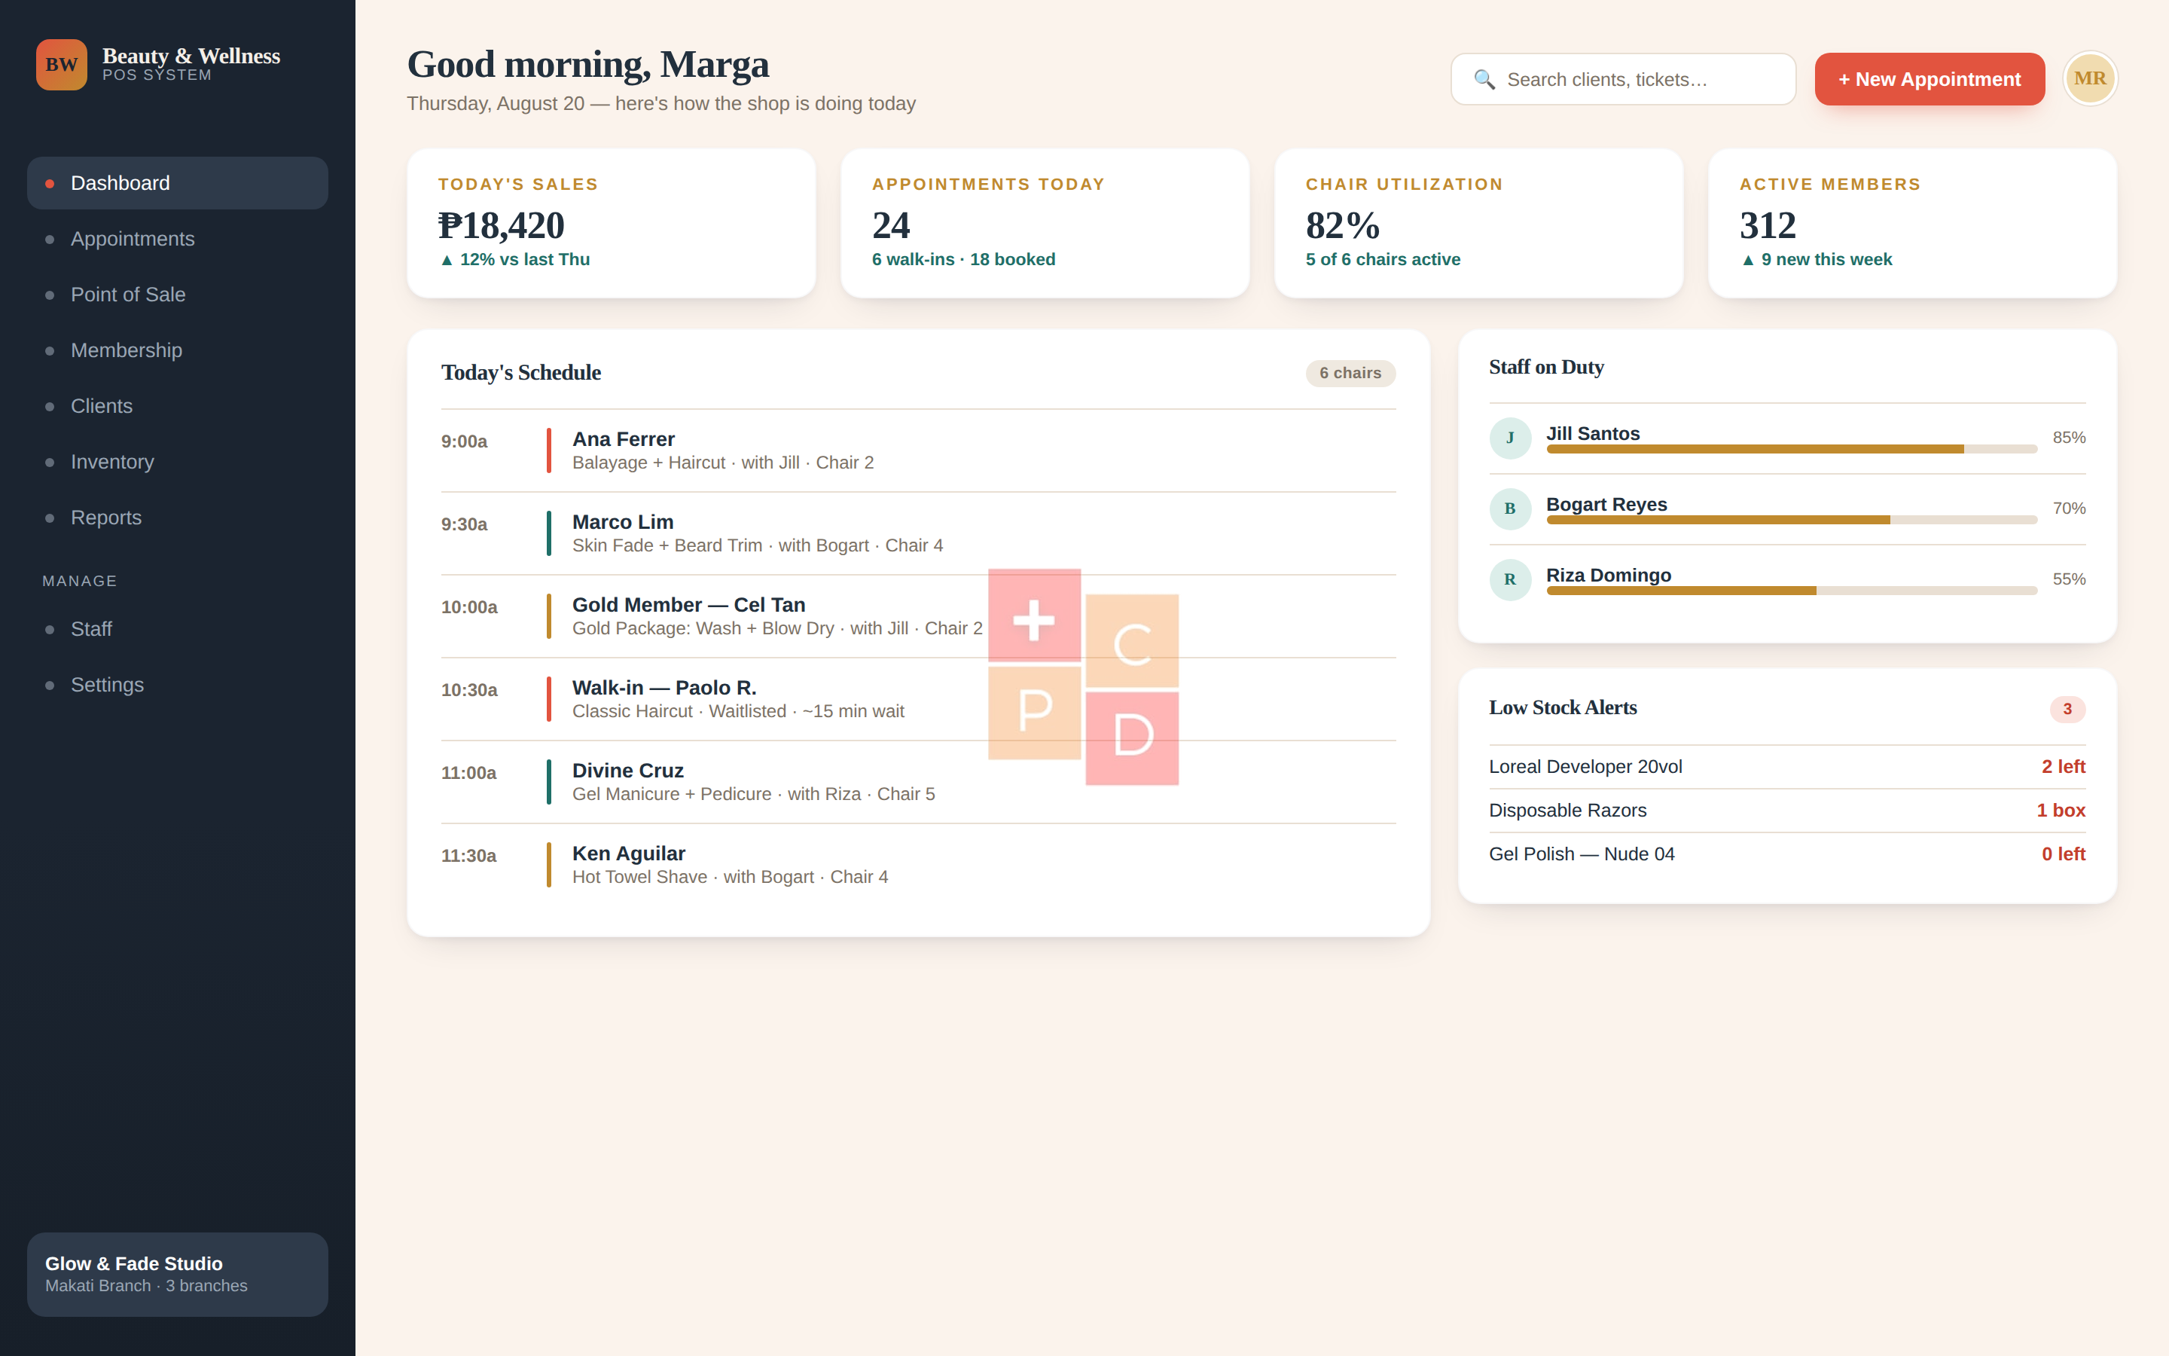
Task: Open Walk-in Paolo R. entry
Action: (918, 700)
